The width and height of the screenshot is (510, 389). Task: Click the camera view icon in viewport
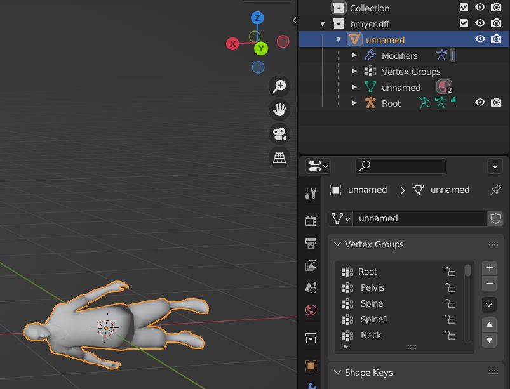click(x=280, y=133)
